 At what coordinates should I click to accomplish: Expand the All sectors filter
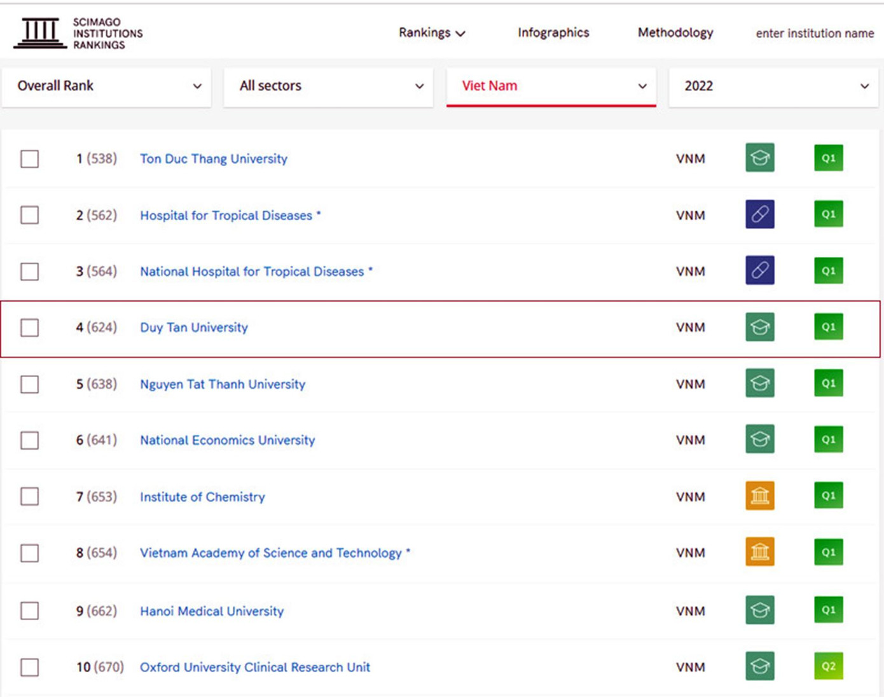[328, 86]
